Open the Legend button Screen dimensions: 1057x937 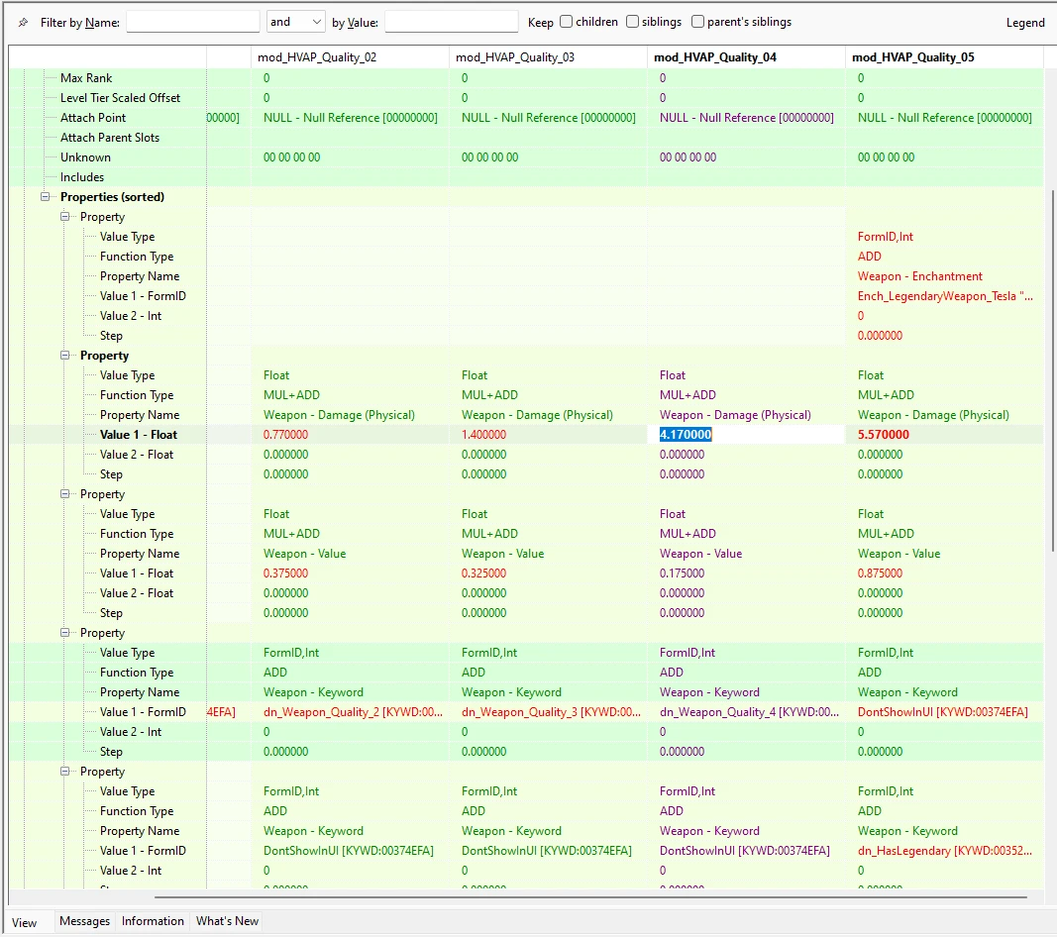pyautogui.click(x=1025, y=22)
